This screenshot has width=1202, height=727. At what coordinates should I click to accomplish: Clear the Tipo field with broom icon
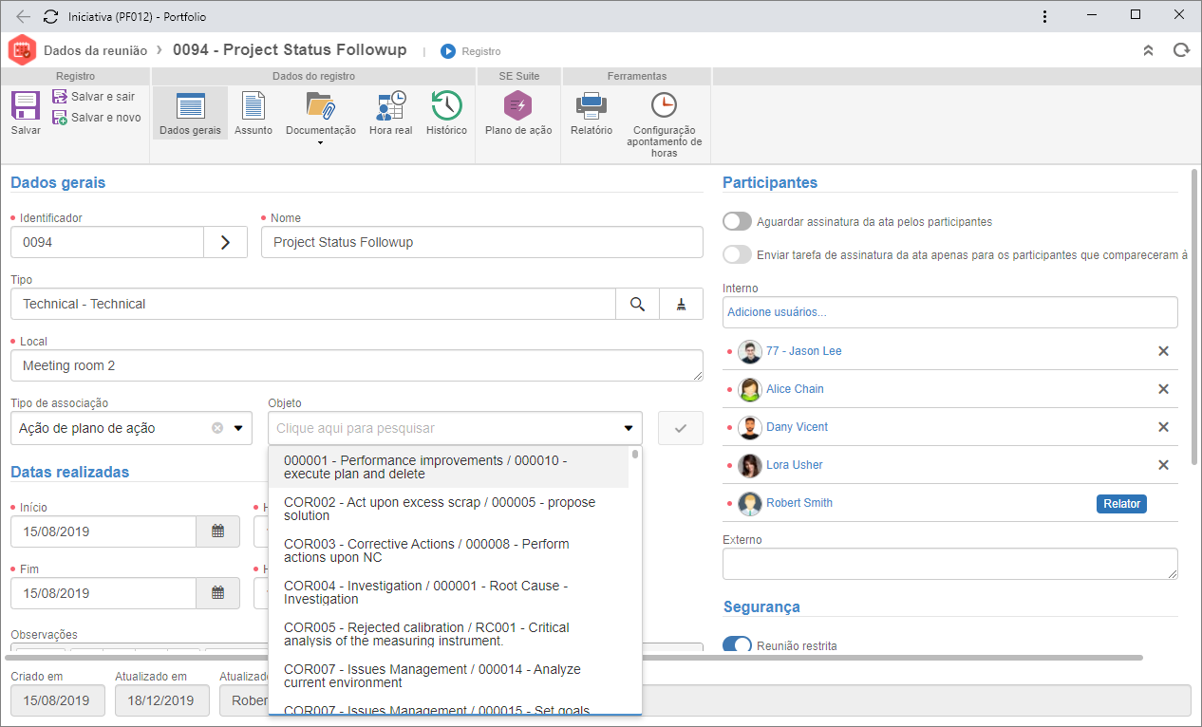pos(681,304)
